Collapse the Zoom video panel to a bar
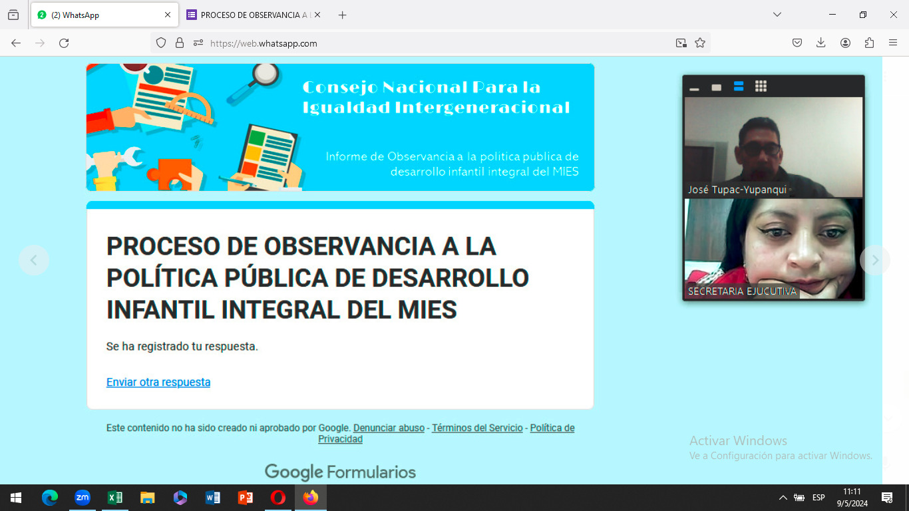 click(x=694, y=88)
